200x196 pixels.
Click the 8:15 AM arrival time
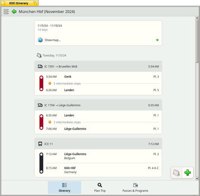pyautogui.click(x=51, y=168)
